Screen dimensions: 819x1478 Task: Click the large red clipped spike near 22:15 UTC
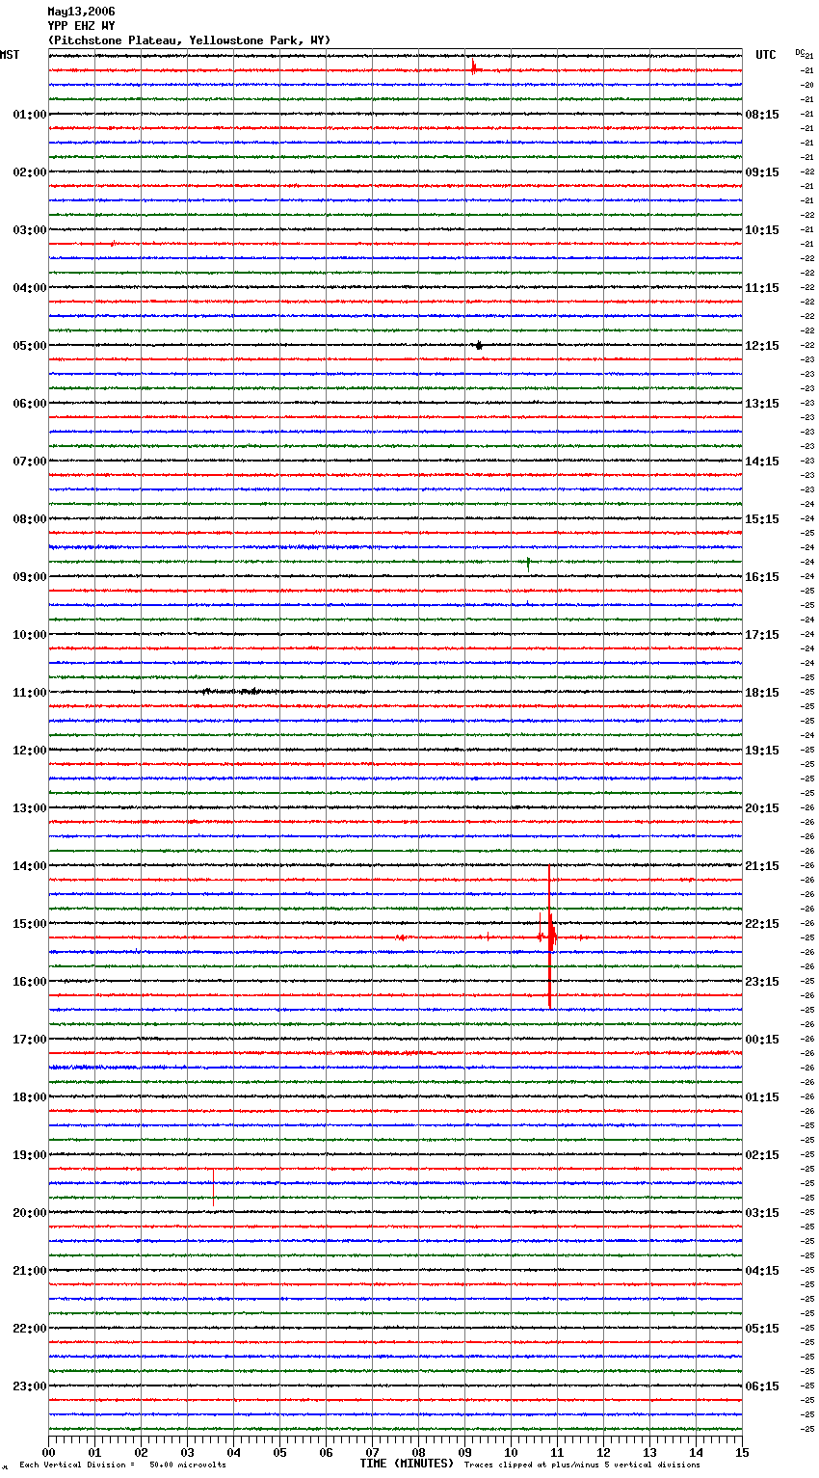(549, 937)
